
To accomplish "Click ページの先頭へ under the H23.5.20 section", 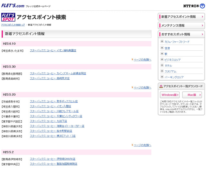I will click(x=142, y=145).
